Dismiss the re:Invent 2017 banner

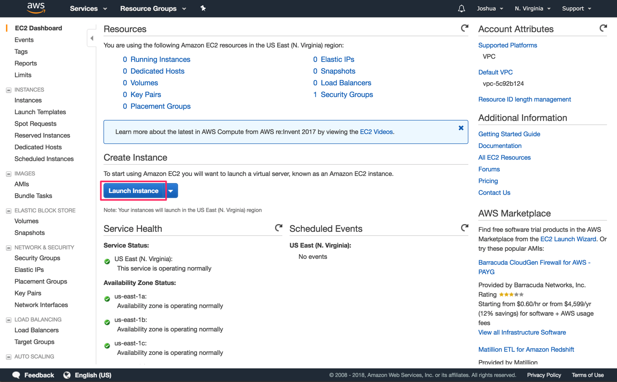tap(461, 127)
